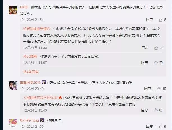
Task: Open 苏du难解's user profile
Action: (30, 57)
